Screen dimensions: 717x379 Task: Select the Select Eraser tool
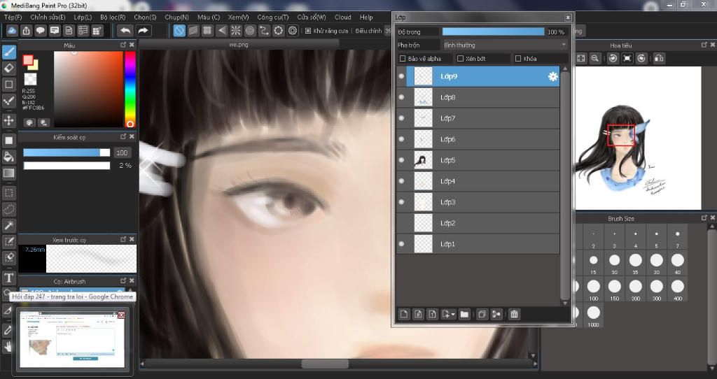point(8,257)
